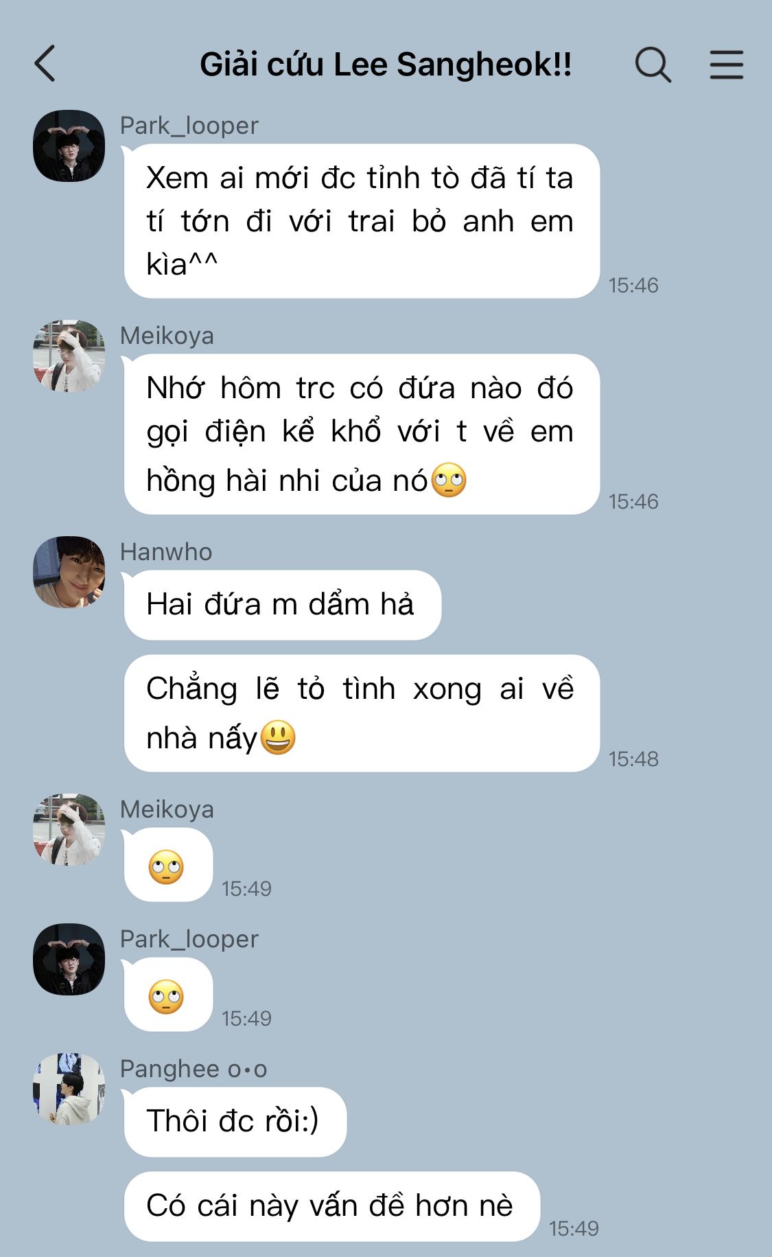
Task: Tap the chat title Giải cứu Lee Sangheok!!
Action: click(x=386, y=65)
